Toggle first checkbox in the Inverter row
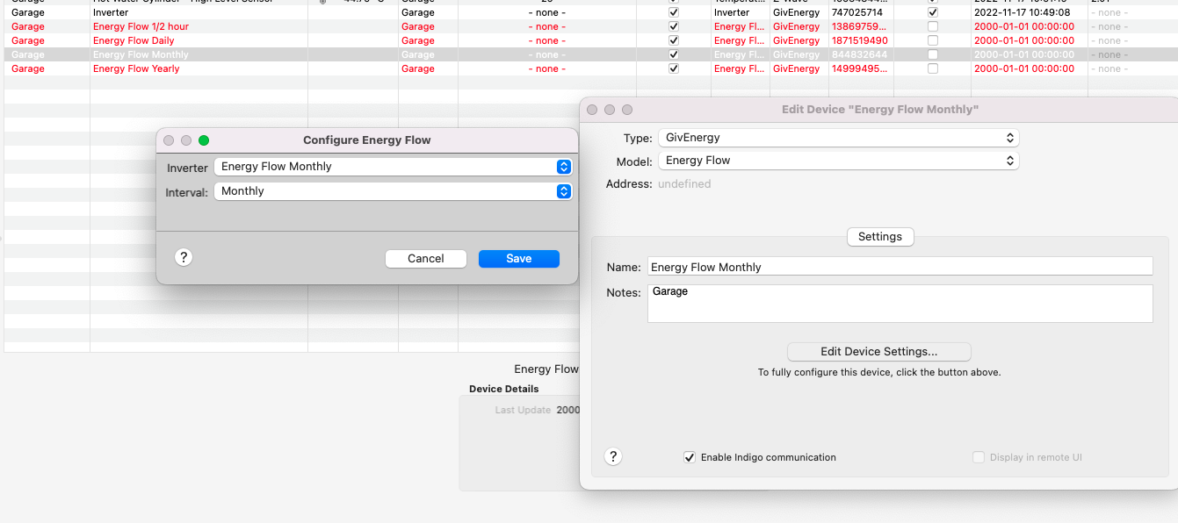 (674, 13)
